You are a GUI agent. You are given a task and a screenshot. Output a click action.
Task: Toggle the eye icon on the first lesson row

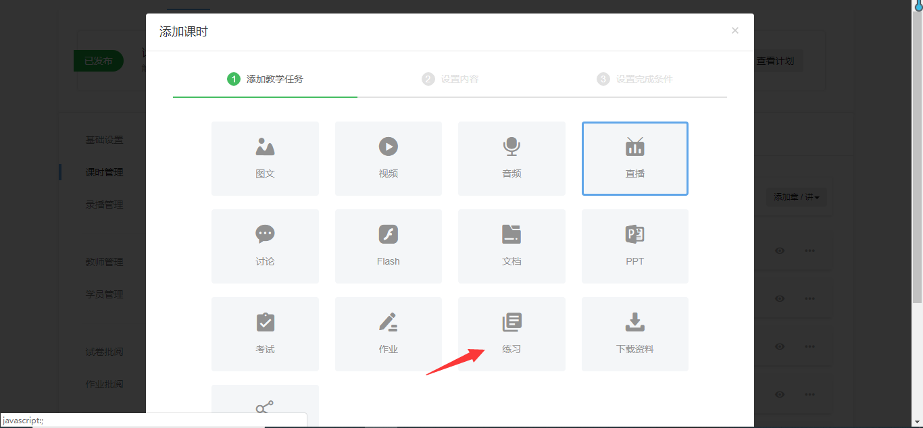[x=780, y=250]
